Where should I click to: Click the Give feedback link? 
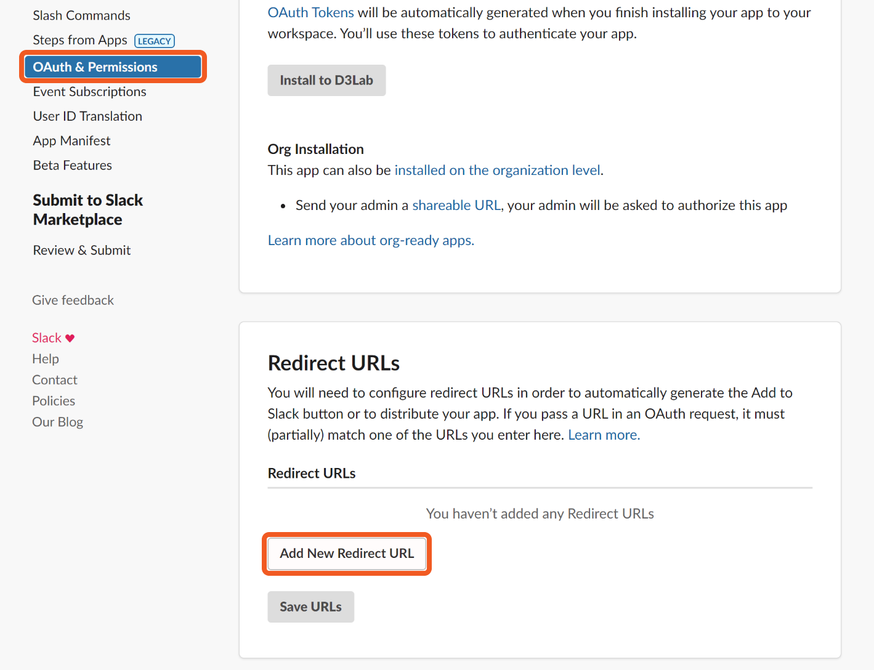(x=73, y=301)
